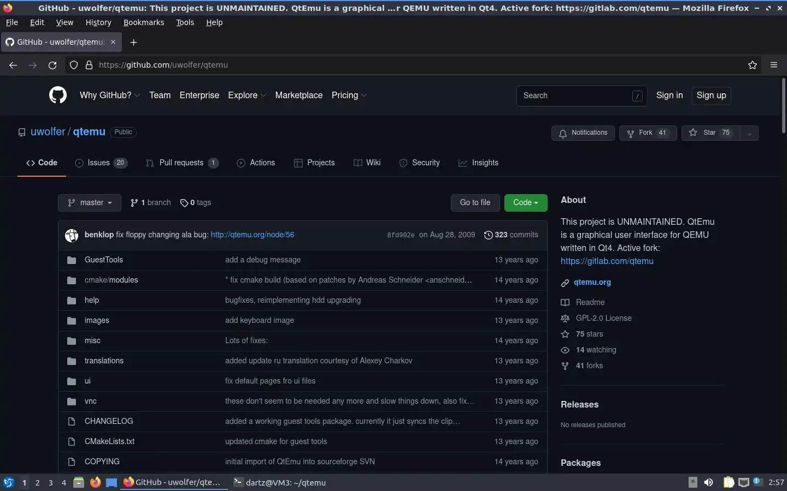Expand the Pricing navigation menu
Screen dimensions: 787x491
pos(349,95)
